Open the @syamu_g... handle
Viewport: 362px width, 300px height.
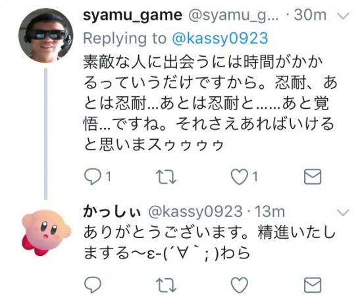point(234,16)
